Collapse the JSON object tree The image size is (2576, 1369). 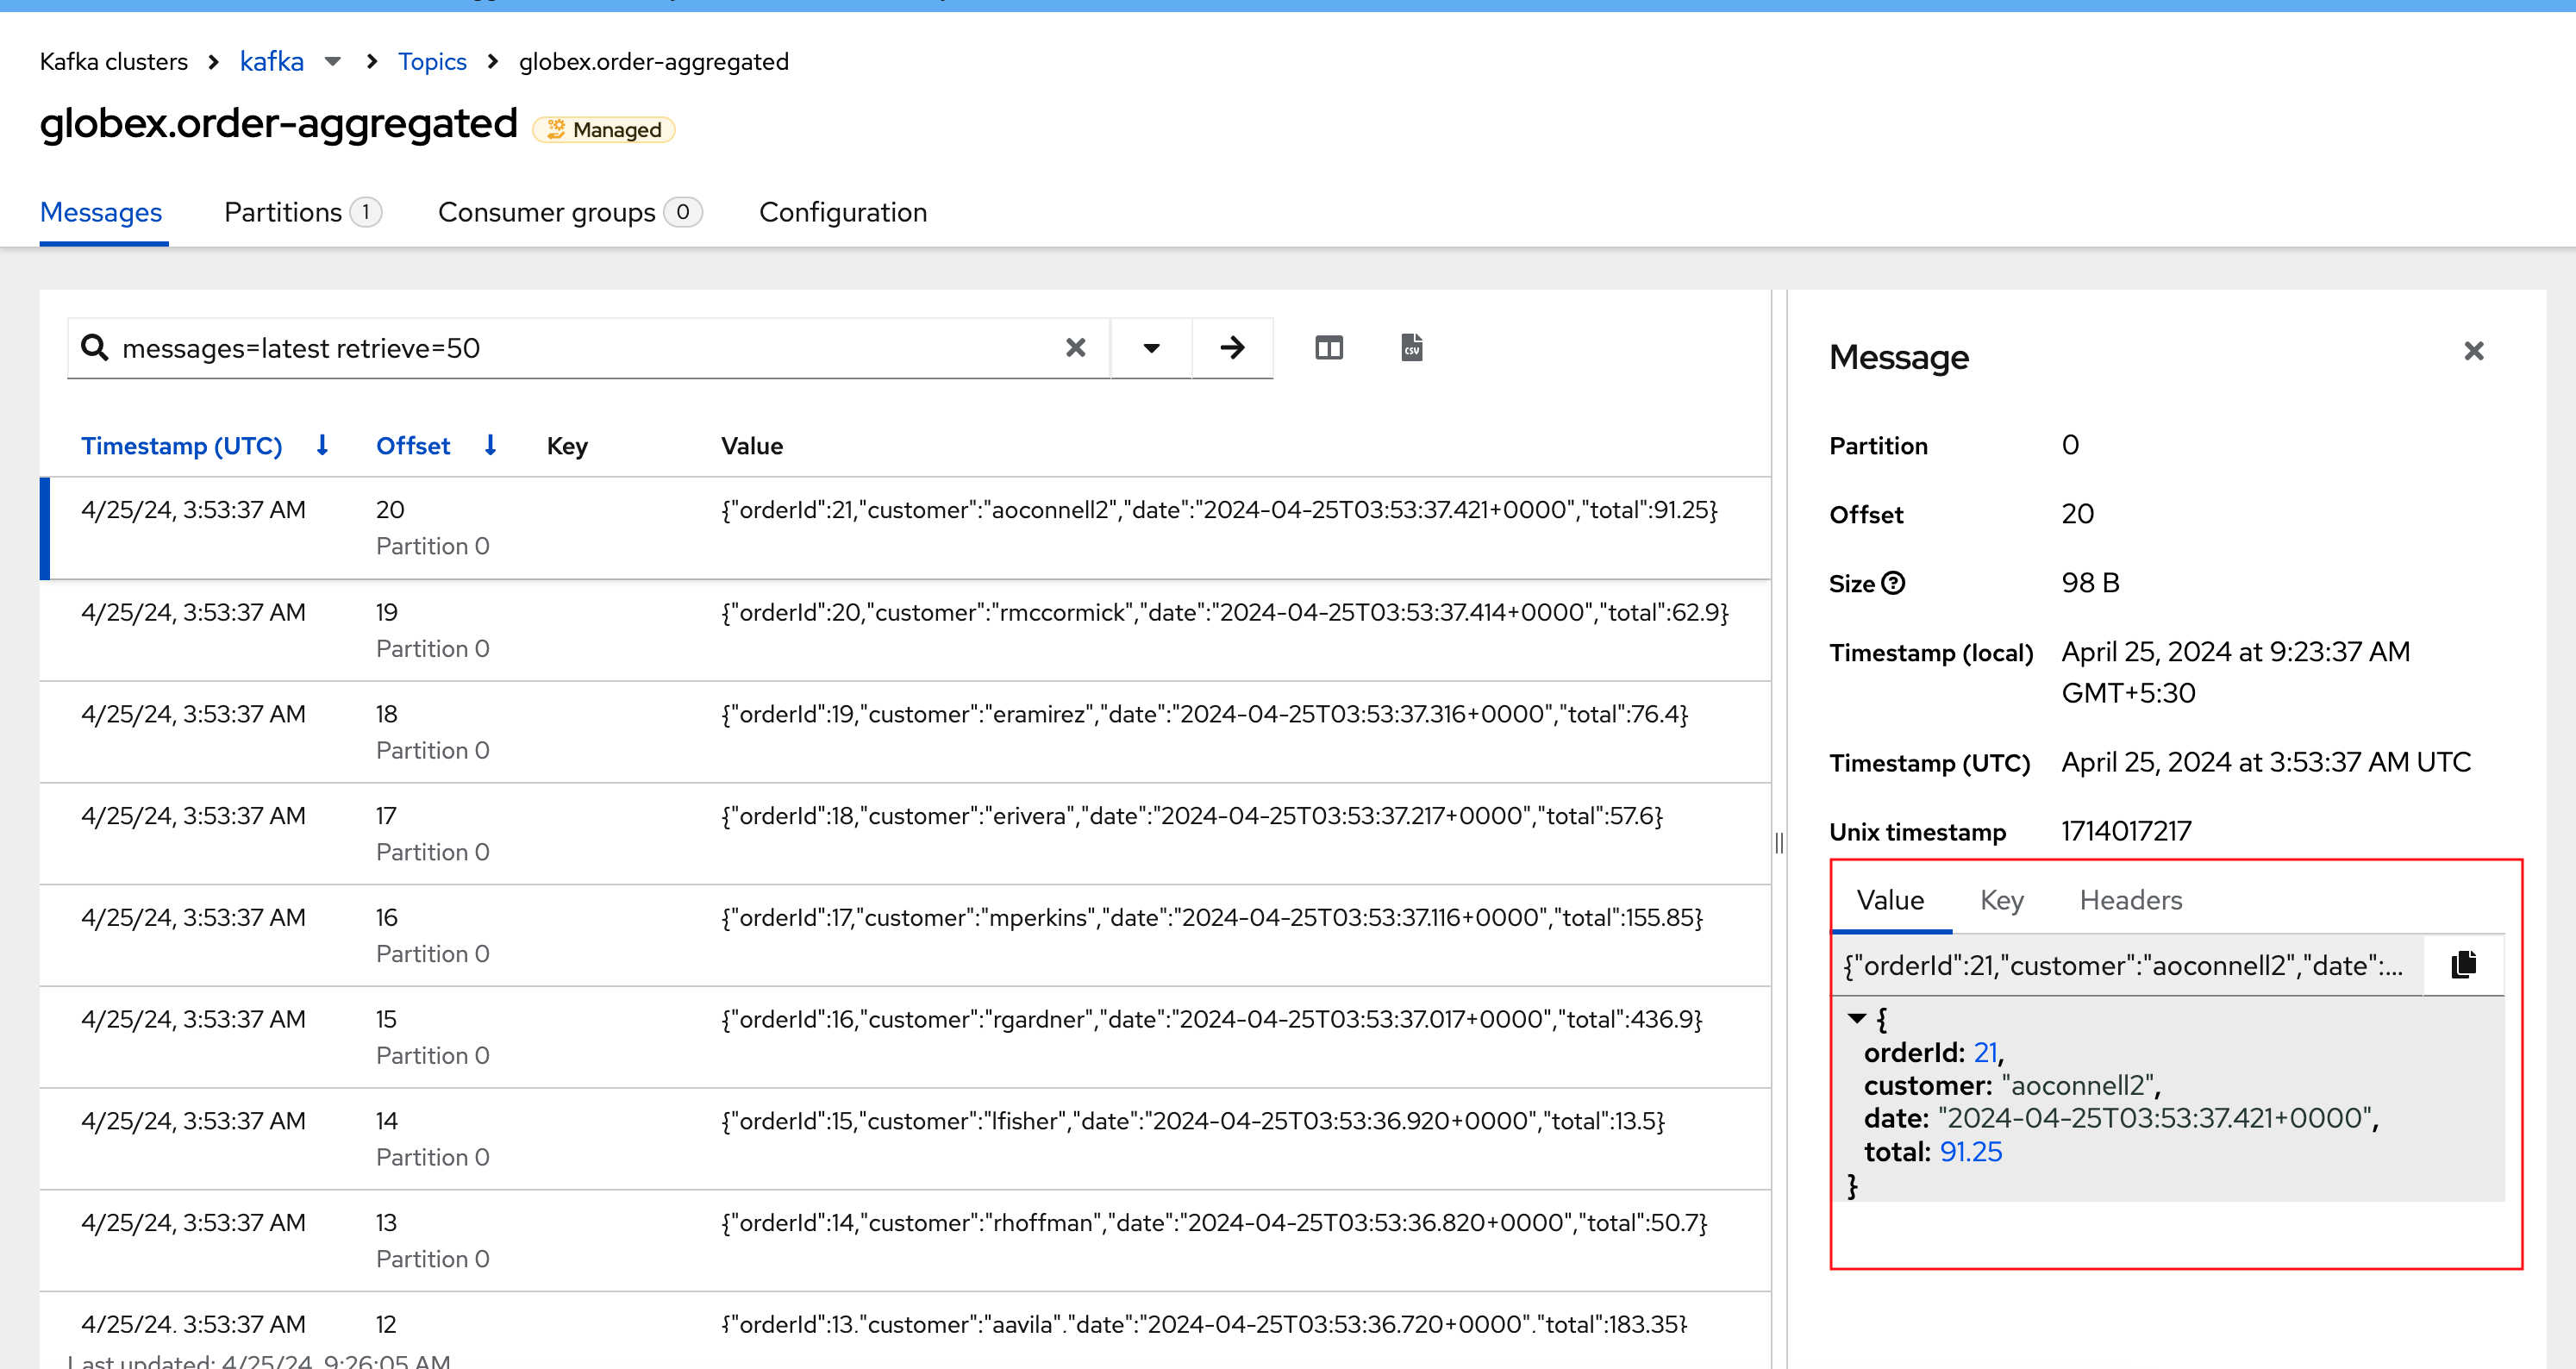tap(1857, 1019)
